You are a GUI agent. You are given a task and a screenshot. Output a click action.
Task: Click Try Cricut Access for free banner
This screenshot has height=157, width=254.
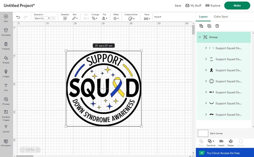(225, 153)
